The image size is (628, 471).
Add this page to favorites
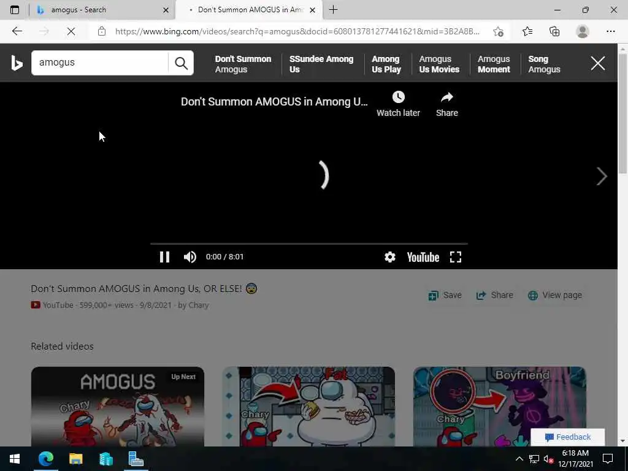click(x=498, y=31)
